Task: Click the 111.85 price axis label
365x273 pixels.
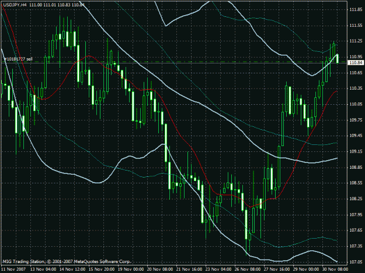Action: (x=356, y=9)
